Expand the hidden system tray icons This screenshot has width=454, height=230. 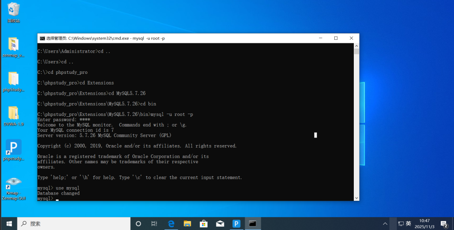coord(385,223)
